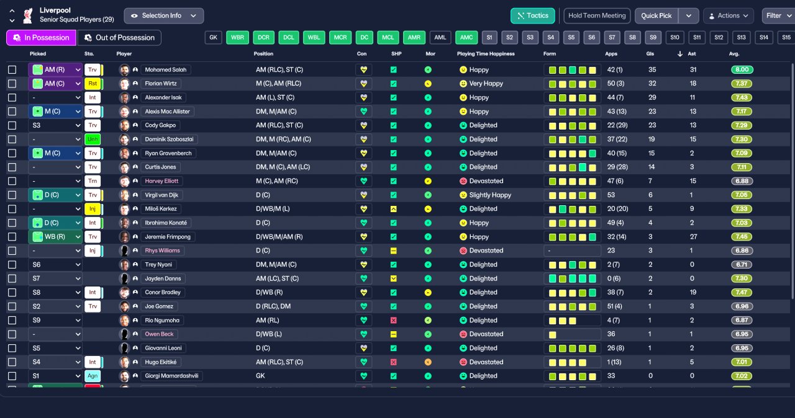Click person icon beside Alexander Isak

(x=135, y=97)
